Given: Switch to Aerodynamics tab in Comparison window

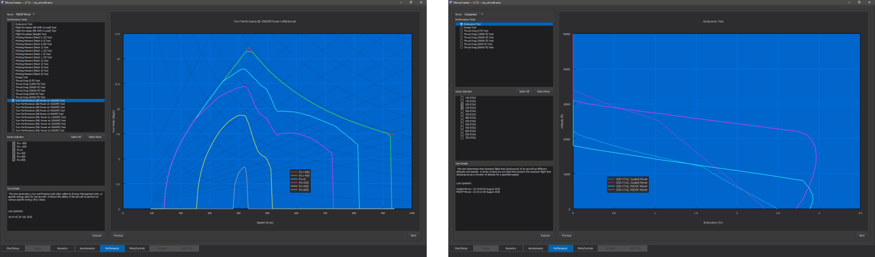Looking at the screenshot, I should (535, 248).
